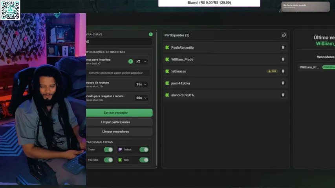Click the Vencedores heading
The width and height of the screenshot is (335, 188).
click(x=326, y=57)
